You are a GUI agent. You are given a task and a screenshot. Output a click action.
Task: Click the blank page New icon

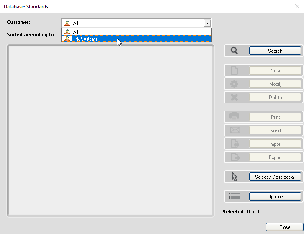coord(234,70)
